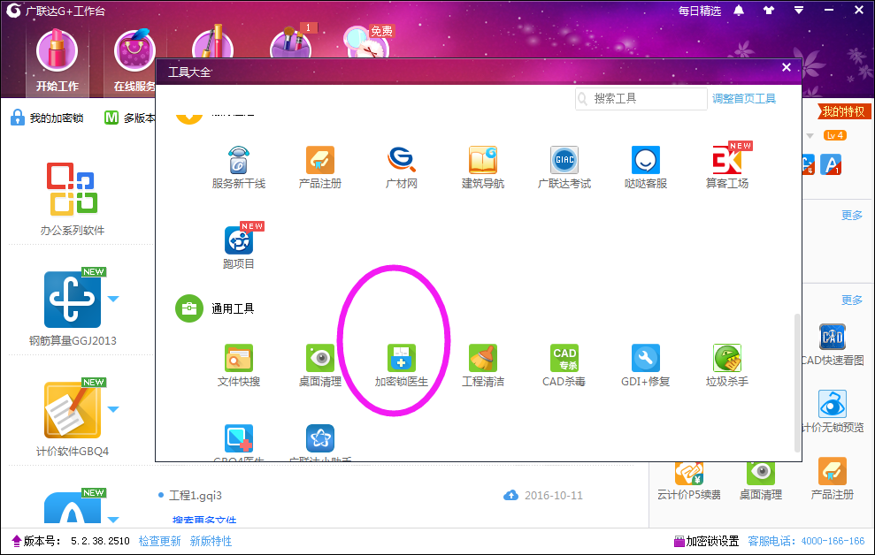Viewport: 875px width, 555px height.
Task: Click 我的特权 badge
Action: [x=843, y=111]
